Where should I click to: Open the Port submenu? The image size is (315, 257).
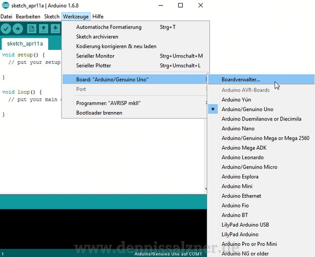coord(135,89)
